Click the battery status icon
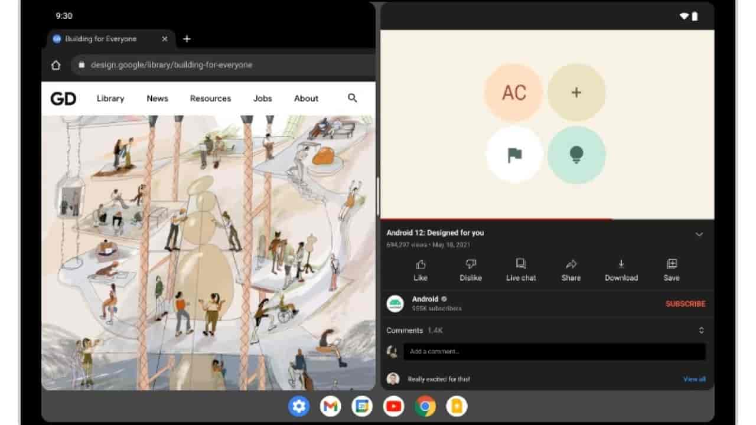This screenshot has height=425, width=756. click(695, 16)
